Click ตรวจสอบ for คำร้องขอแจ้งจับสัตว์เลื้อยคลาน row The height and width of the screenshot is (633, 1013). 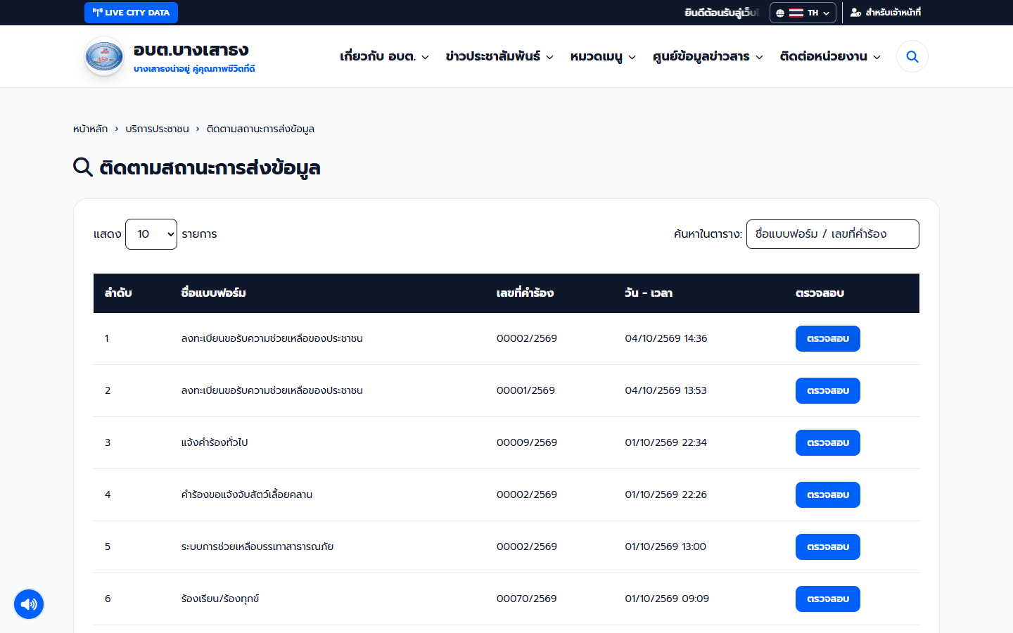pos(828,495)
